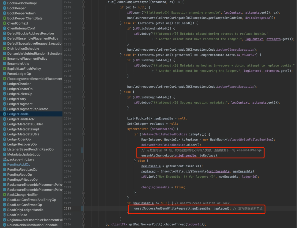
Task: Collapse the else branch at line 2274
Action: coord(83,161)
